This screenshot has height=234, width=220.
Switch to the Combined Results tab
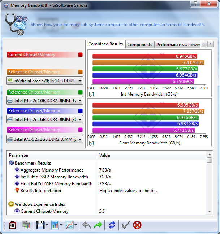[105, 44]
